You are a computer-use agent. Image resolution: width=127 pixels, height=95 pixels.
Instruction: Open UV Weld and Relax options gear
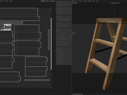[71, 12]
